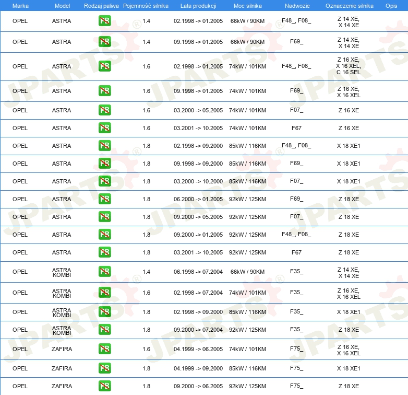Click fuel icon for ZAFIRA 1.8 92kW row
This screenshot has height=395, width=408.
[x=104, y=386]
